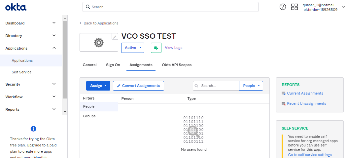
Task: Click the gear application logo thumbnail
Action: click(99, 42)
